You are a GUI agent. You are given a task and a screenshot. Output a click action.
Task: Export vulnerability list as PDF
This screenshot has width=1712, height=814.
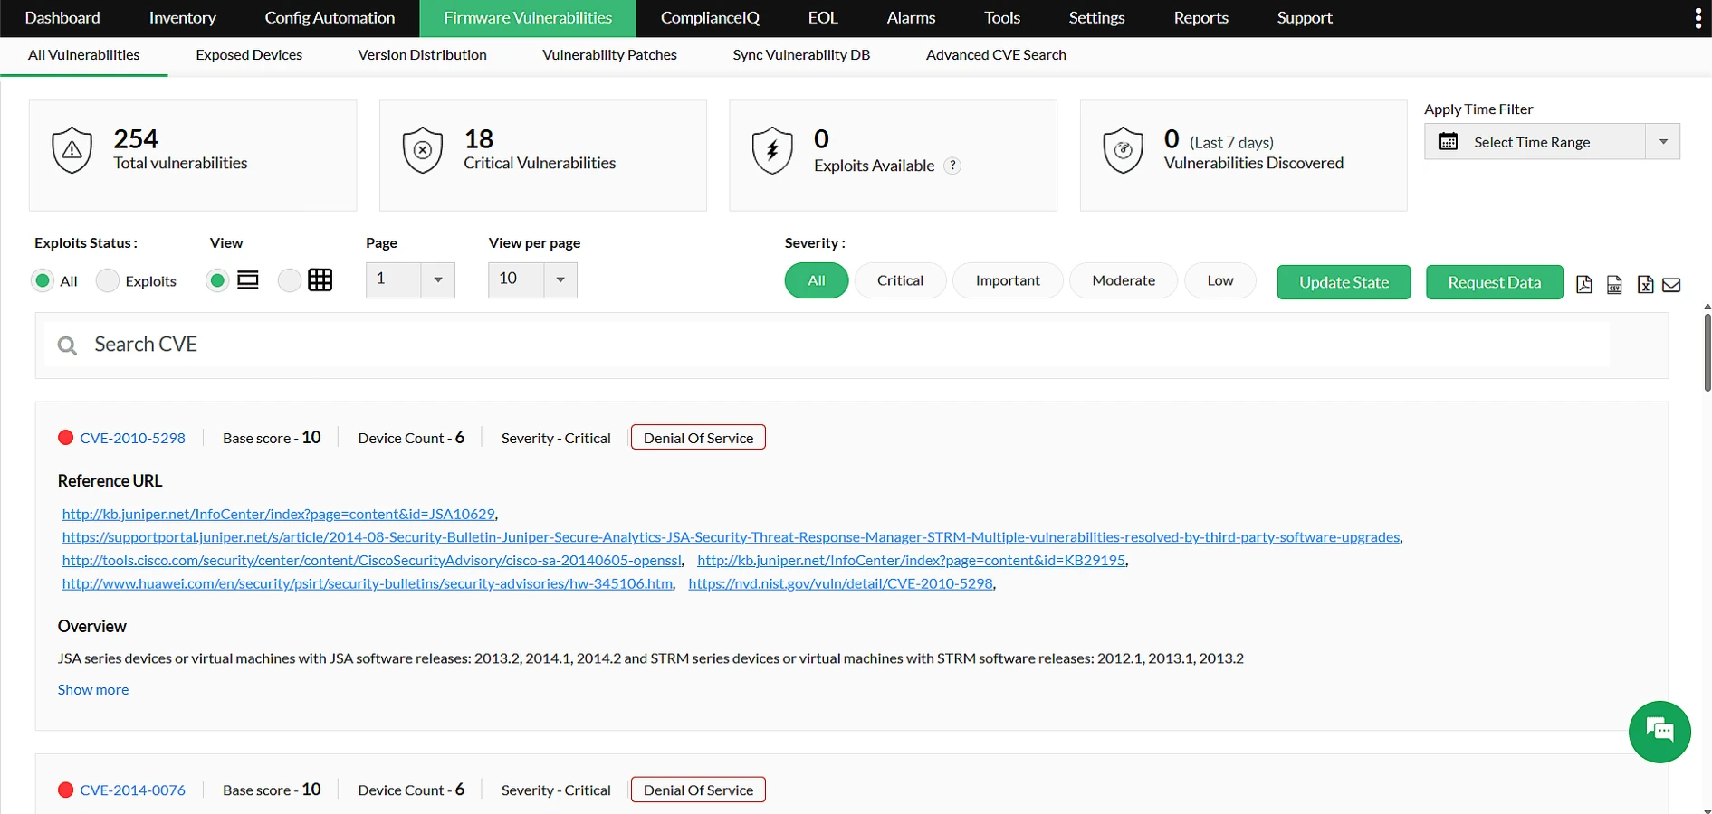1585,284
